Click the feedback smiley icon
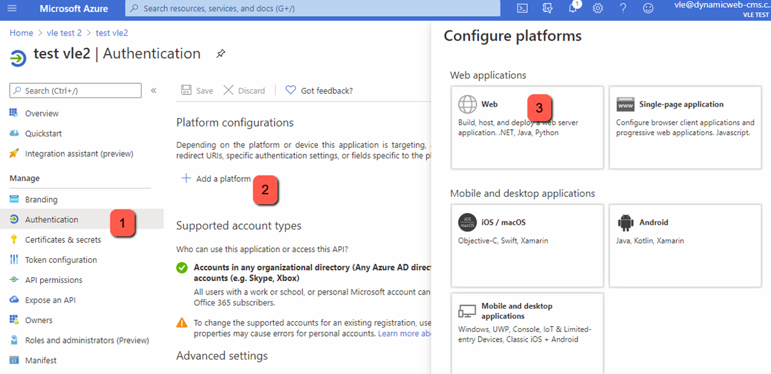The image size is (771, 374). pyautogui.click(x=648, y=8)
